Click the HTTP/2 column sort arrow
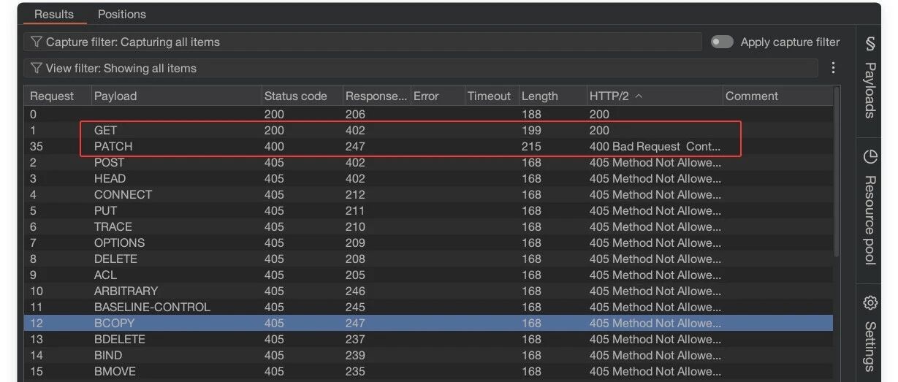898x382 pixels. pos(639,96)
